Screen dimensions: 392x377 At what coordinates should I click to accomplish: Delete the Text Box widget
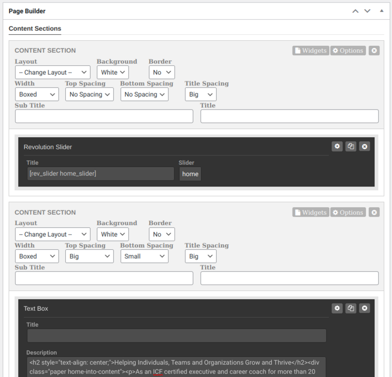(365, 308)
